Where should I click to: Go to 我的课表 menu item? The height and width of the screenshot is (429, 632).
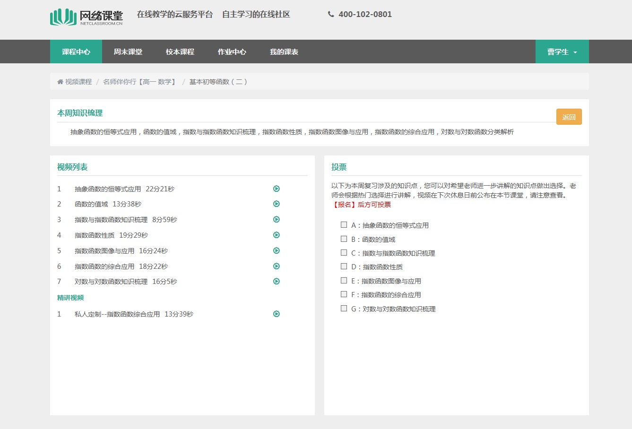(x=284, y=52)
